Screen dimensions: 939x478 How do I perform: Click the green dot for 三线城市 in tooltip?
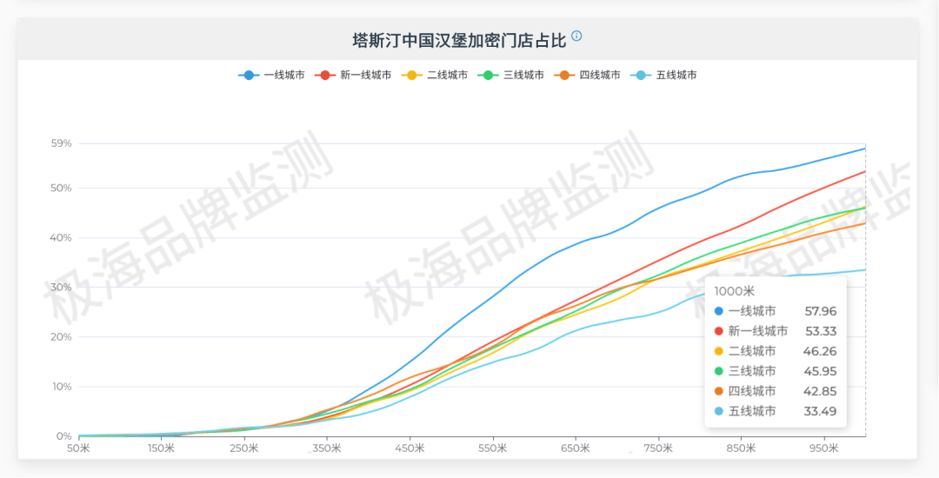pyautogui.click(x=718, y=371)
